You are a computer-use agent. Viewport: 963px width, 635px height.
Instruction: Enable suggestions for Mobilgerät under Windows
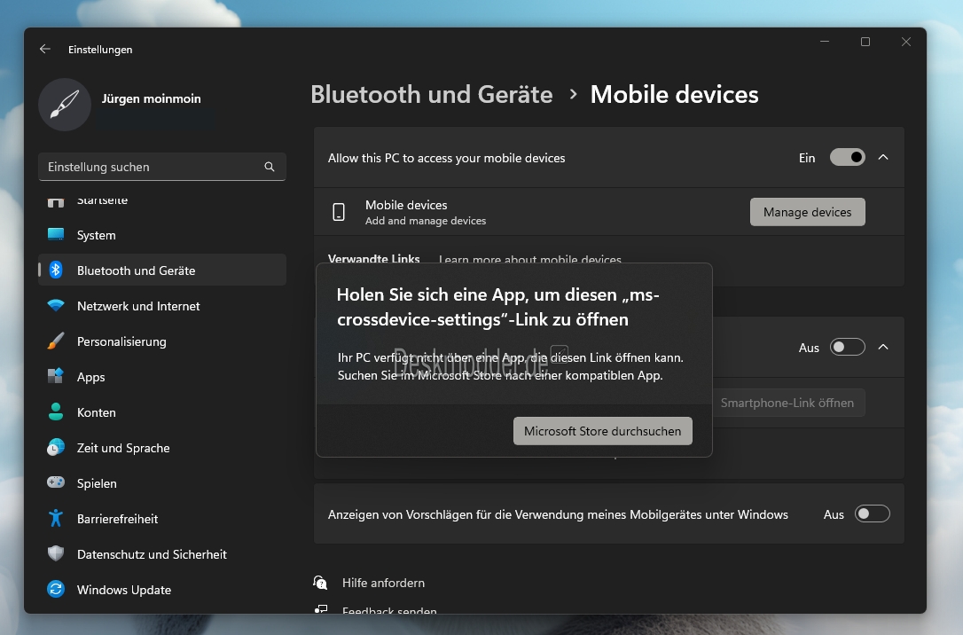click(872, 513)
